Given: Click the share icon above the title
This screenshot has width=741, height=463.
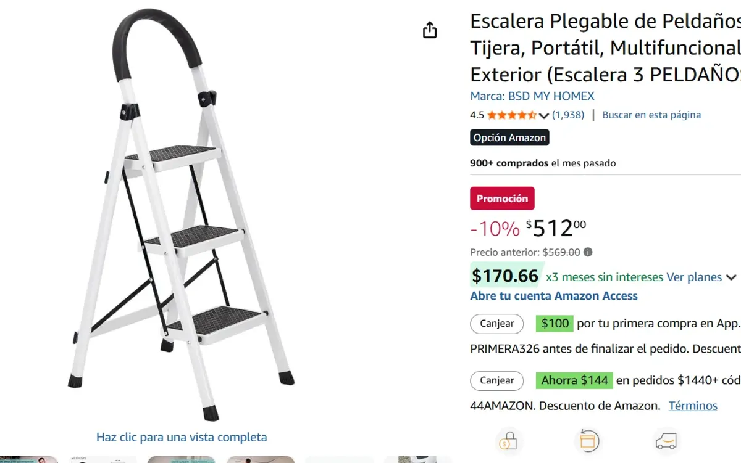Looking at the screenshot, I should [x=430, y=29].
